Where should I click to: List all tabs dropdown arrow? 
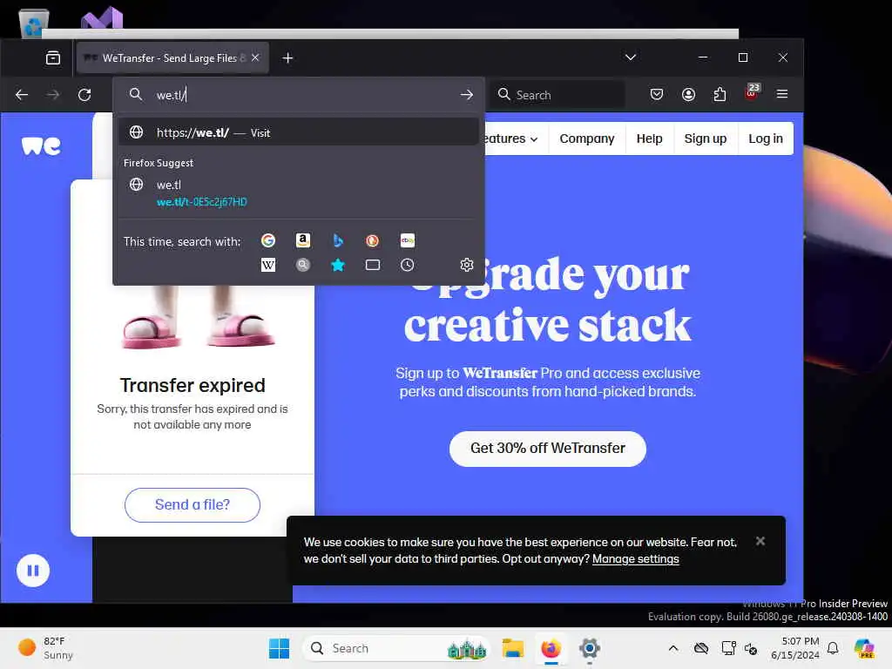(631, 57)
